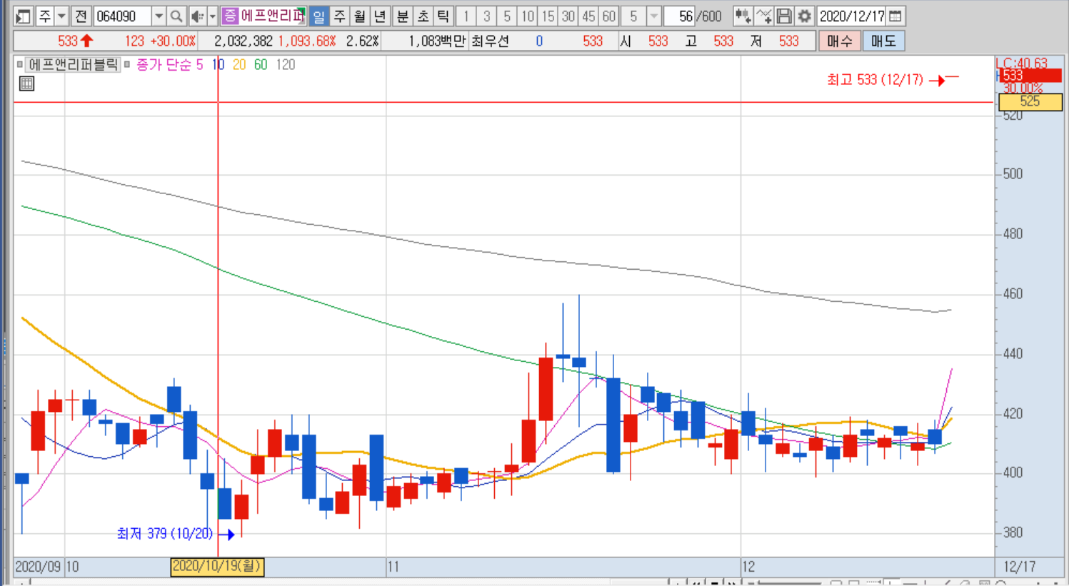Click the 매도 sell button
Image resolution: width=1069 pixels, height=586 pixels.
point(883,41)
